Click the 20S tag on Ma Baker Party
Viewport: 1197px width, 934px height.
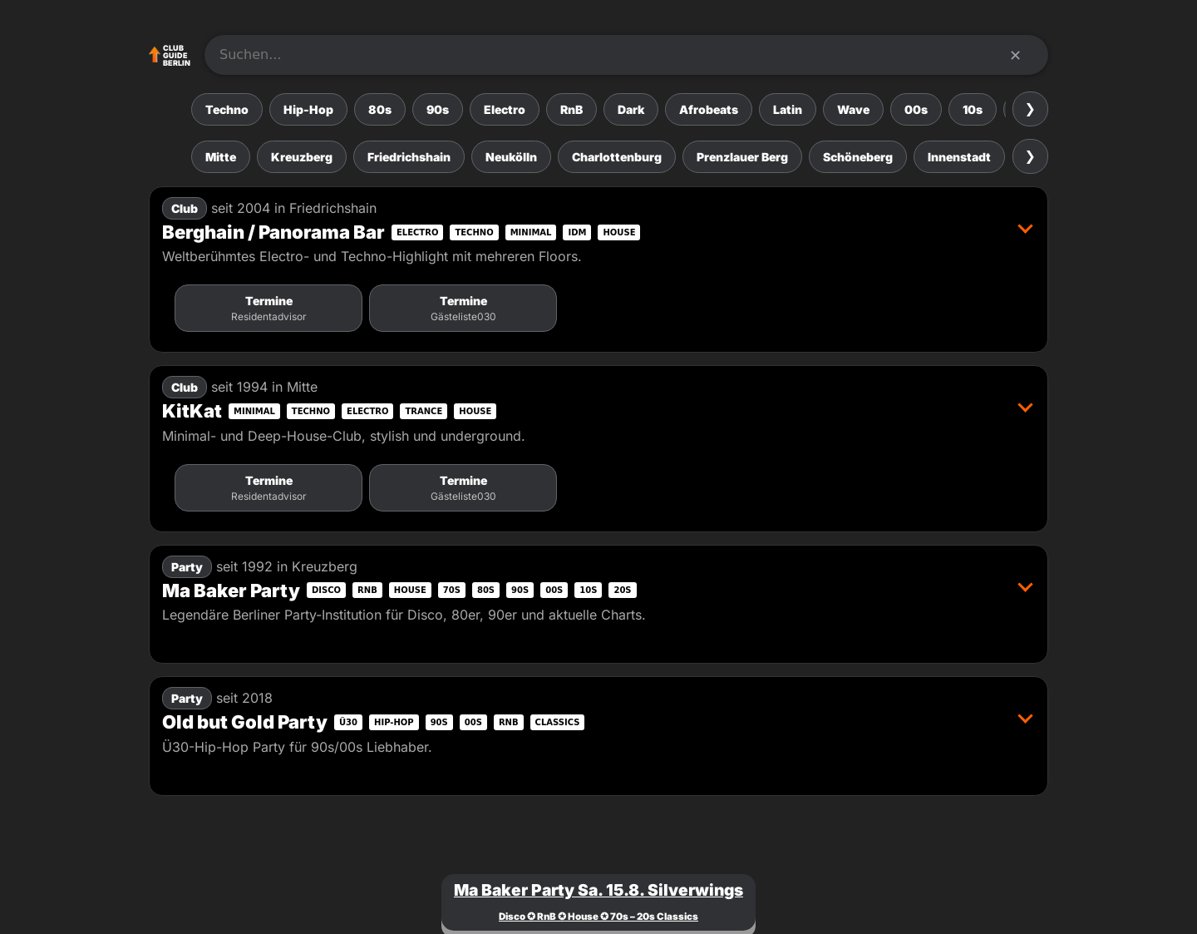623,590
